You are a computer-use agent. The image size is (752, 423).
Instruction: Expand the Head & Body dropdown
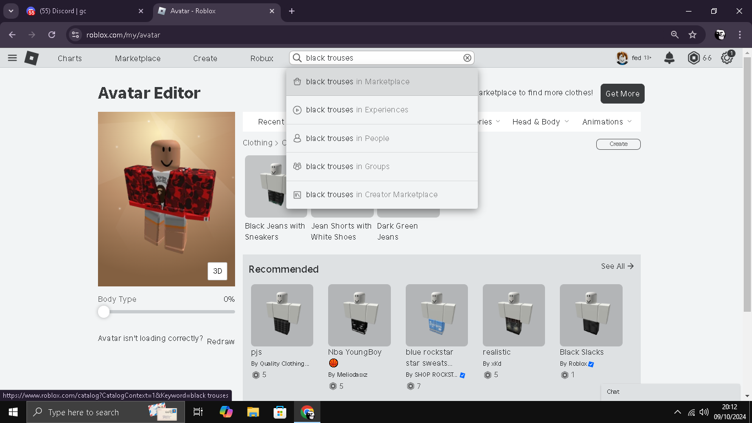point(540,122)
